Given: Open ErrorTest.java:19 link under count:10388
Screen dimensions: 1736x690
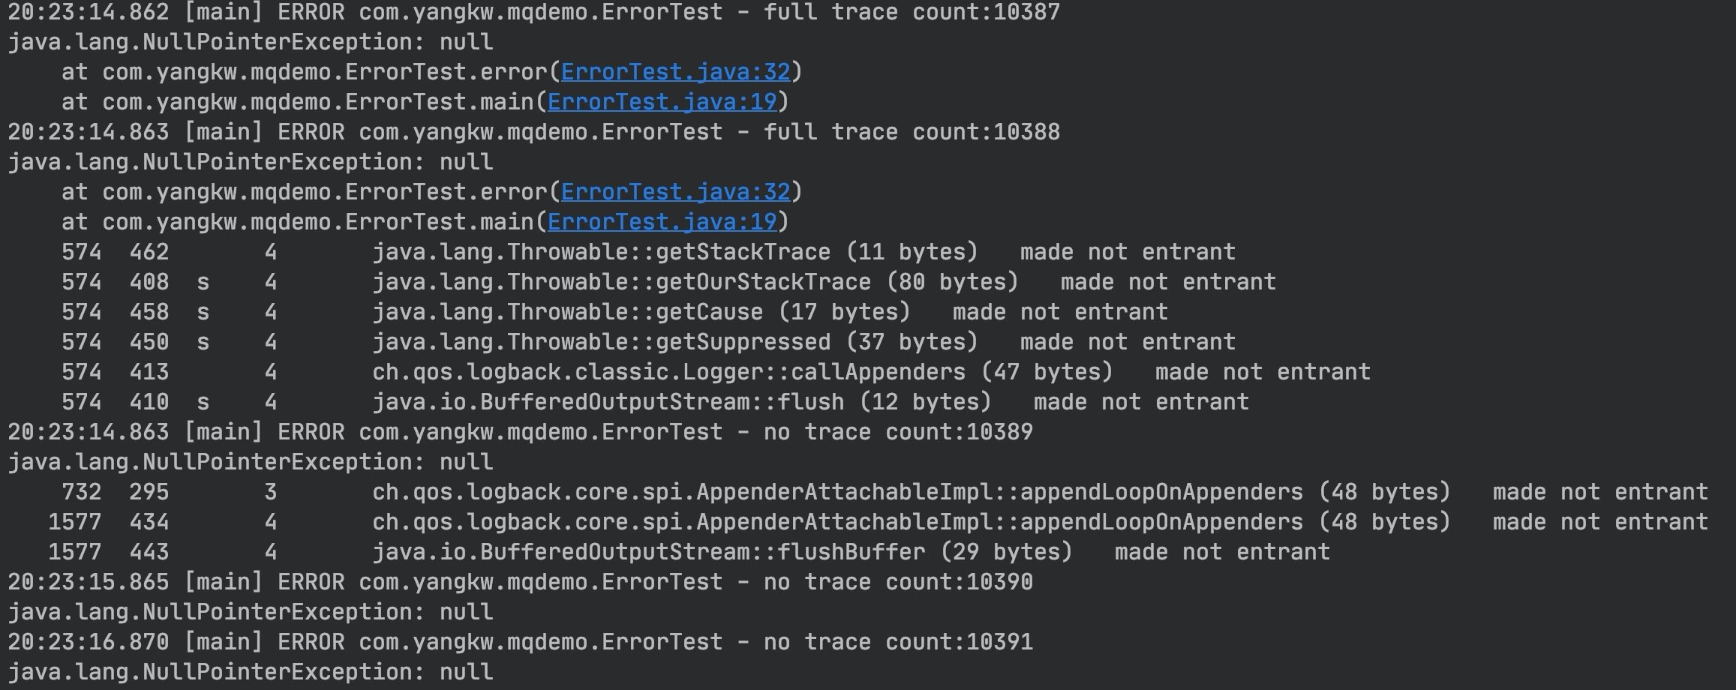Looking at the screenshot, I should [x=662, y=222].
